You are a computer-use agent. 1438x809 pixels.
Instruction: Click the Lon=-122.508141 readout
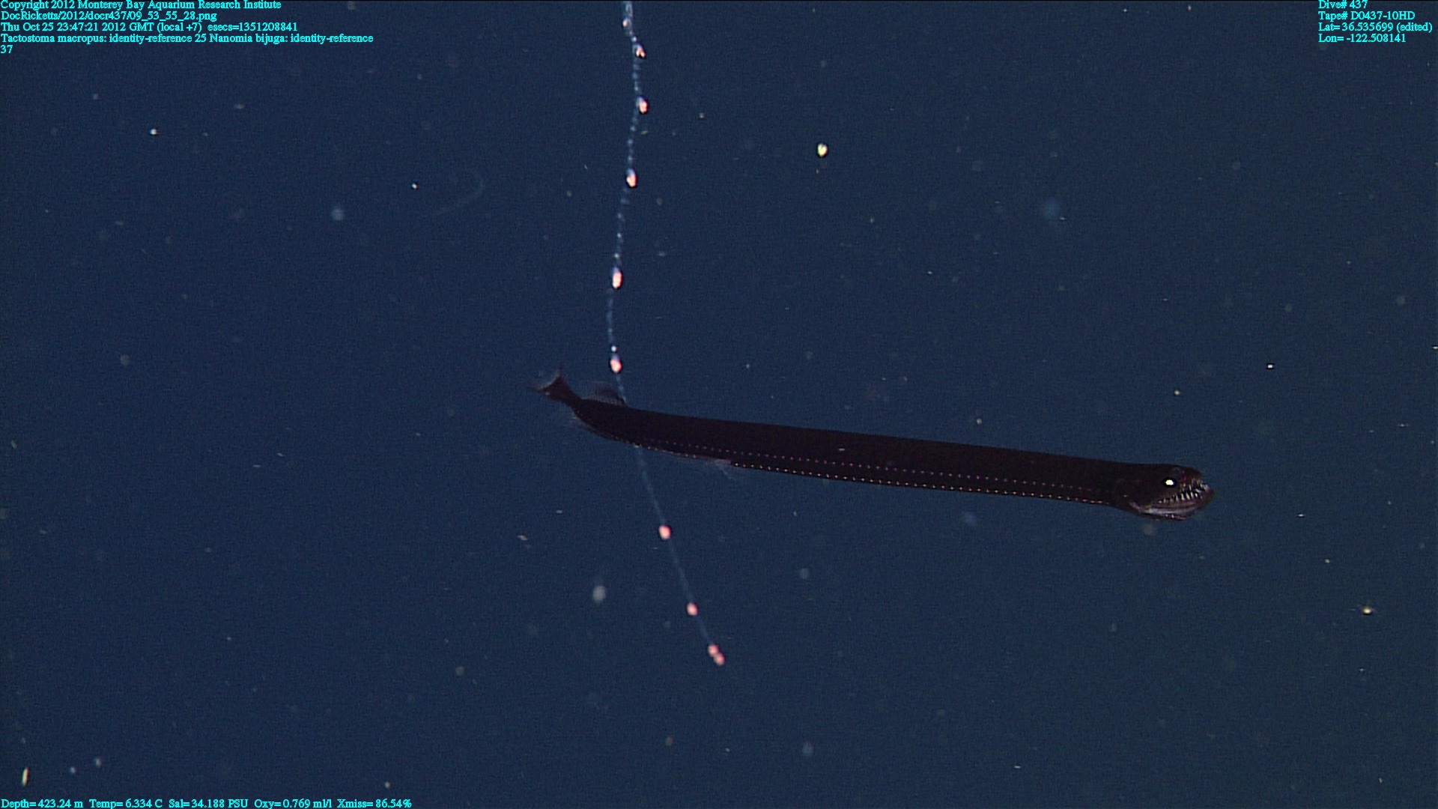1362,38
